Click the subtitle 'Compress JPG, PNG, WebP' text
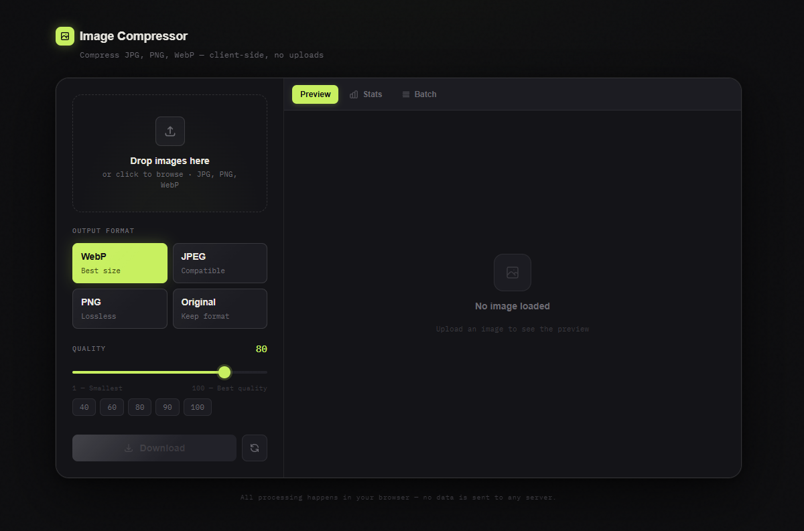 [202, 55]
